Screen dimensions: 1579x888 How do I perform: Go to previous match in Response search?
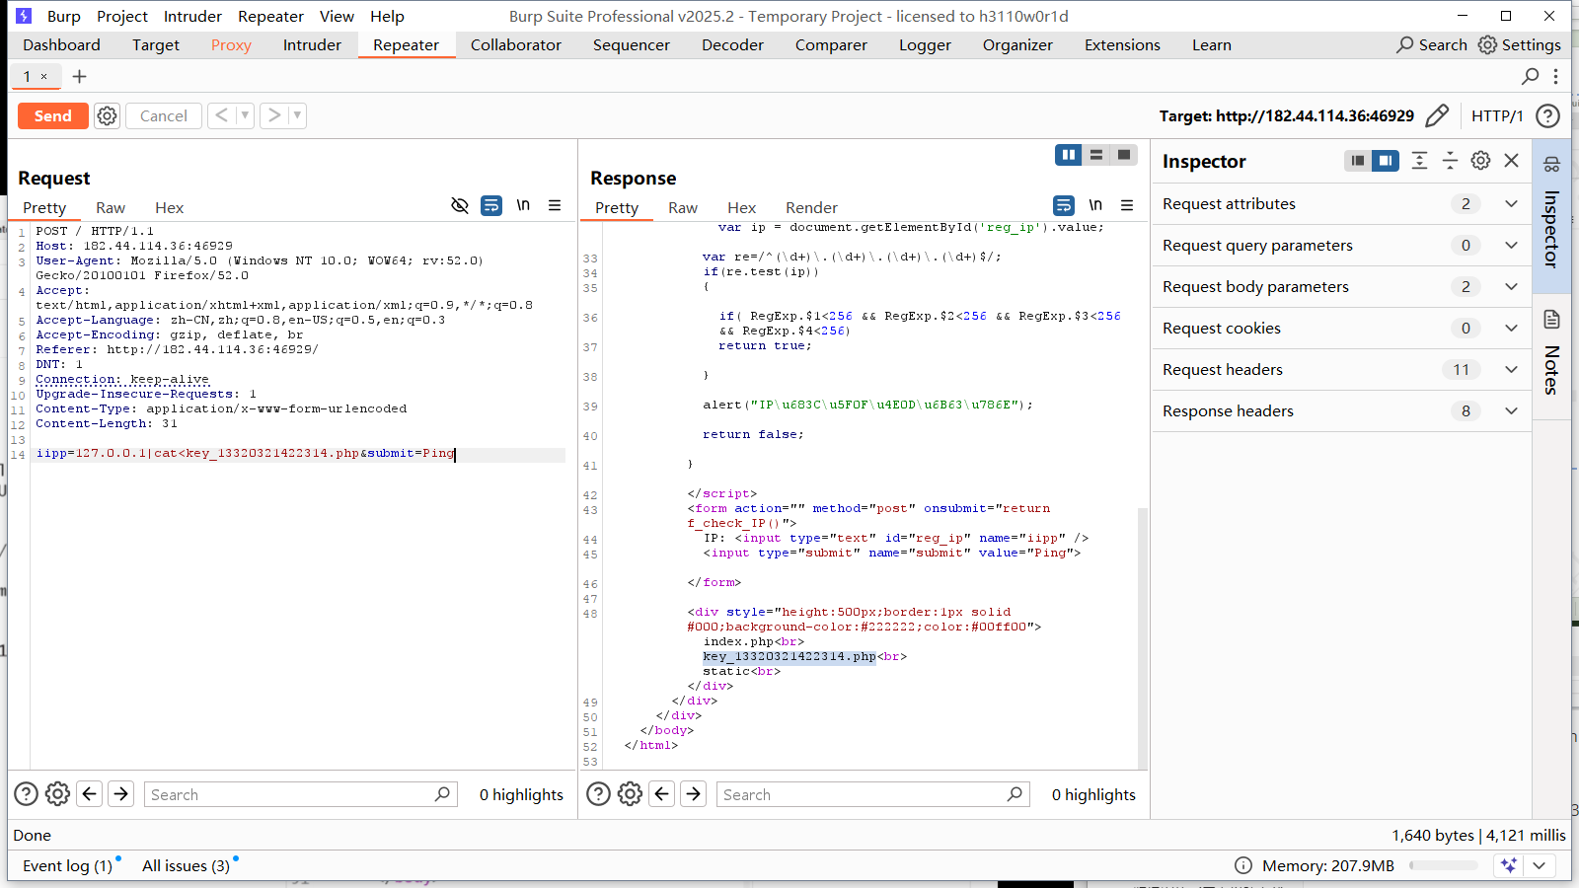(662, 793)
